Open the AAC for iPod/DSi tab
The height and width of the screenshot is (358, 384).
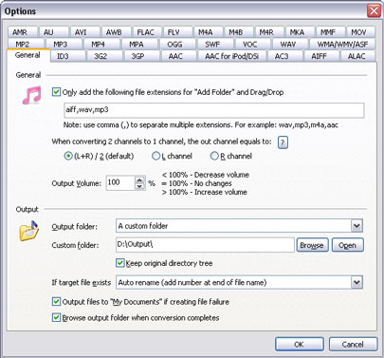click(x=231, y=56)
